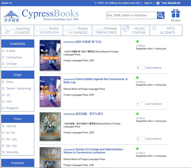
Task: Click the shopping basket icon
Action: click(158, 3)
